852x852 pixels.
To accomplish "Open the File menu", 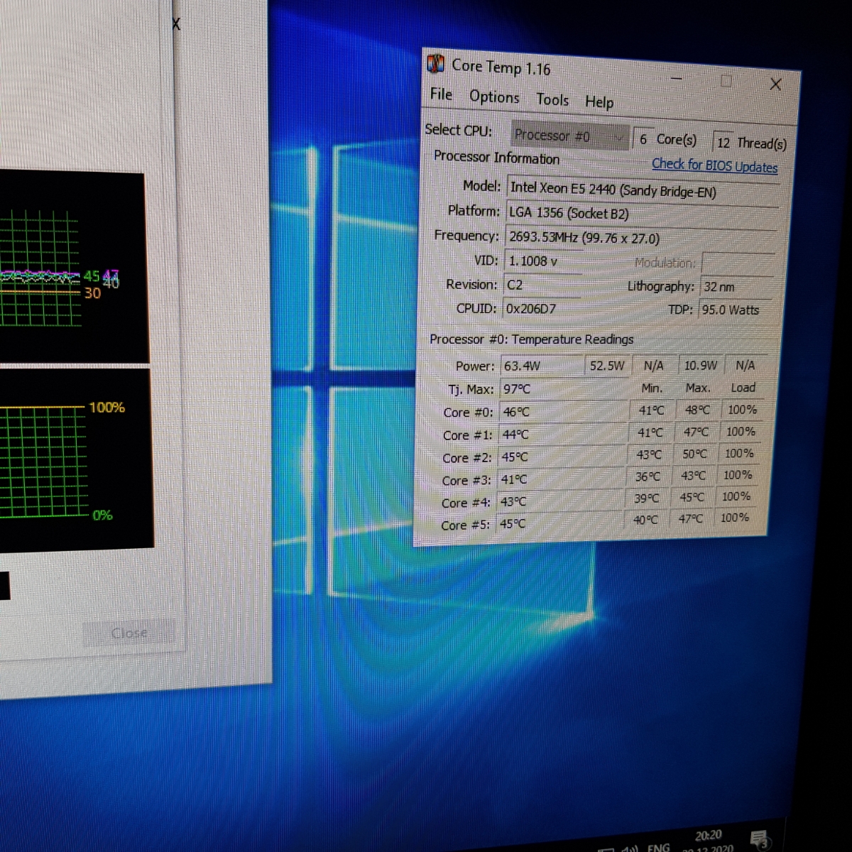I will click(441, 94).
